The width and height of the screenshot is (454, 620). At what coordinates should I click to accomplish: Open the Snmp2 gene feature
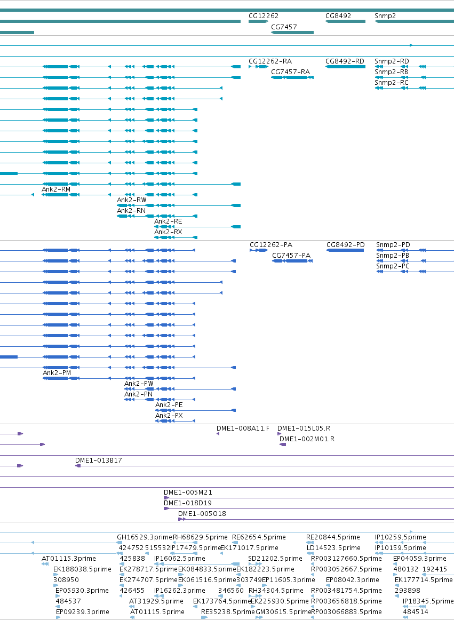tap(414, 21)
